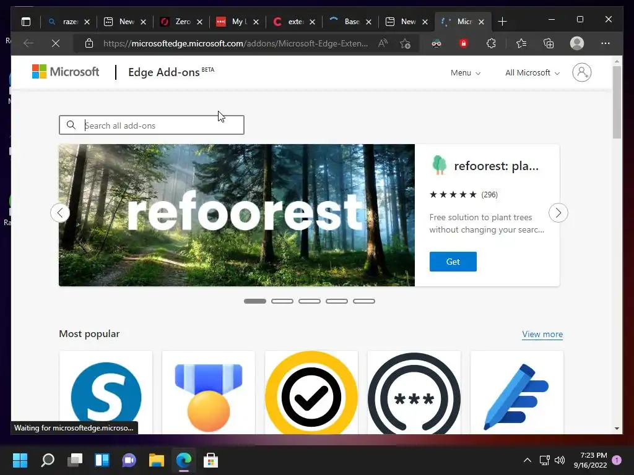The image size is (634, 475).
Task: Click the Search all add-ons field
Action: coord(152,125)
